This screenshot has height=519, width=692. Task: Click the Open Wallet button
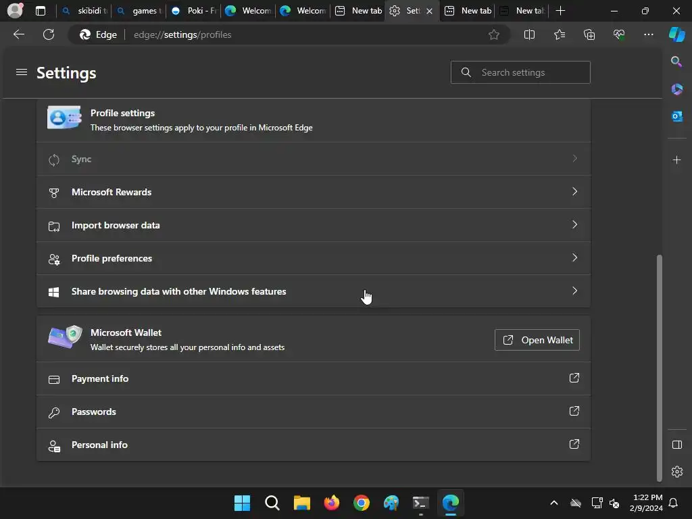pyautogui.click(x=537, y=340)
